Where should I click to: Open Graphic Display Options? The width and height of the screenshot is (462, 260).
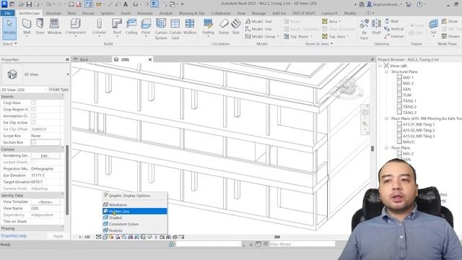coord(135,196)
